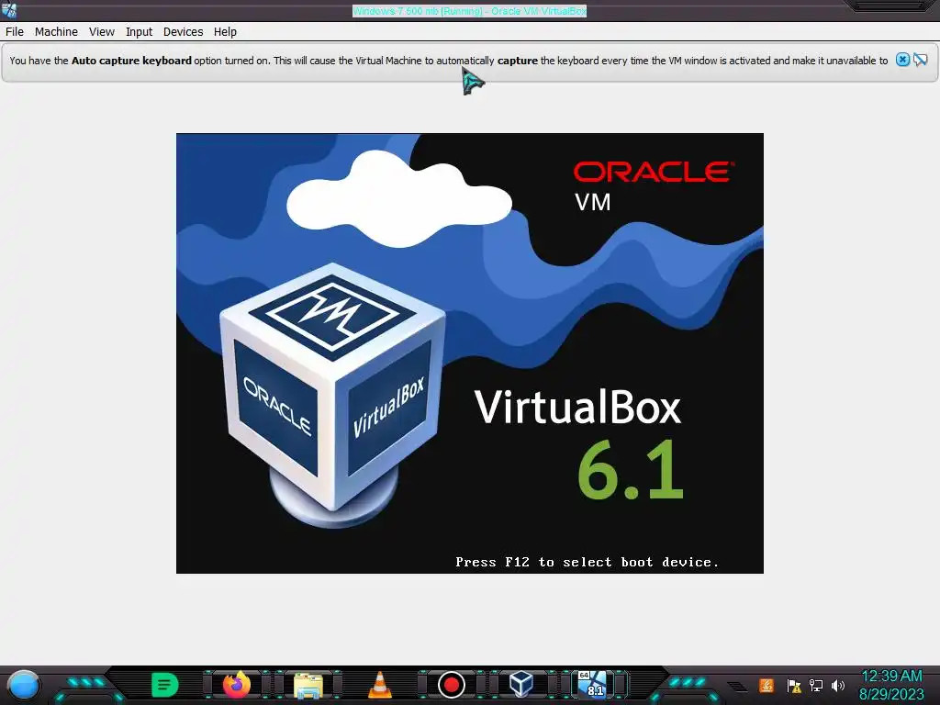This screenshot has height=705, width=940.
Task: Open VLC media player from the taskbar
Action: click(x=379, y=685)
